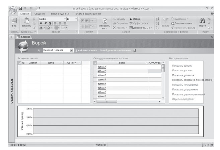Toggle underline Ч formatting
Screen dimensions: 220x150
click(x=50, y=23)
